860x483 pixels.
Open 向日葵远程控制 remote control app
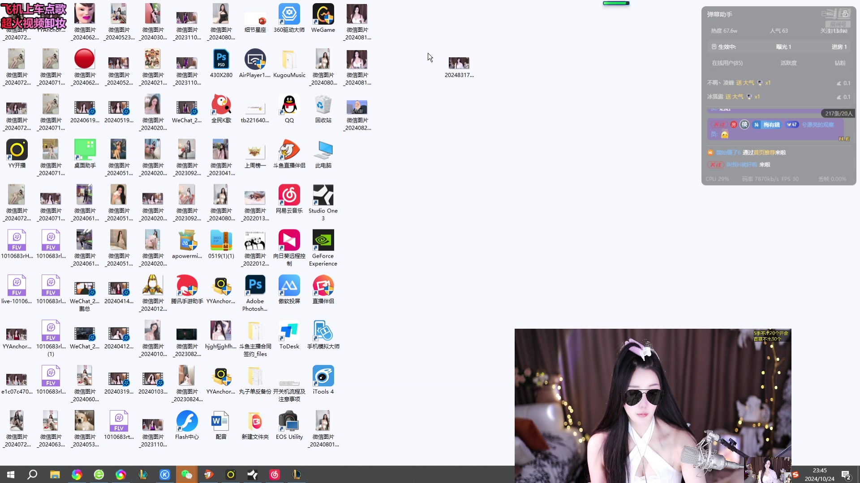pyautogui.click(x=289, y=248)
